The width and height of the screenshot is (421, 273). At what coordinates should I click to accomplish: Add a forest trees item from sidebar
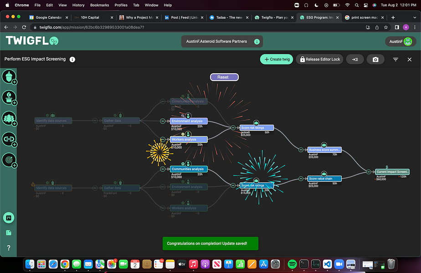tap(9, 118)
